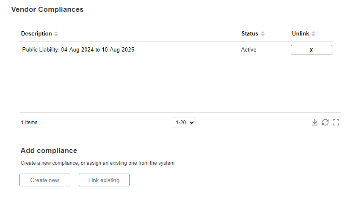This screenshot has height=199, width=348.
Task: Click the Unlink column header label
Action: click(300, 34)
